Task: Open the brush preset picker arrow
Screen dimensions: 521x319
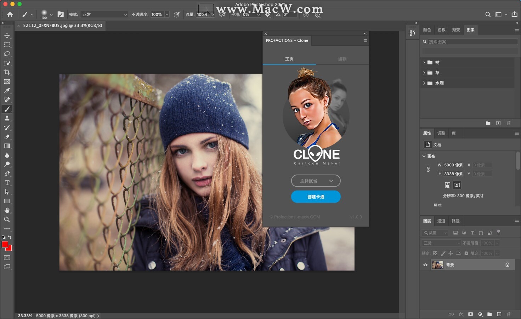Action: [51, 15]
